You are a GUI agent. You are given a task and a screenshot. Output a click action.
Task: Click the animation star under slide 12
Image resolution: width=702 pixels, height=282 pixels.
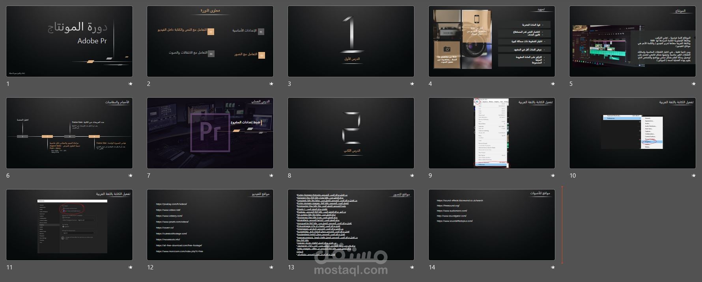pyautogui.click(x=271, y=267)
